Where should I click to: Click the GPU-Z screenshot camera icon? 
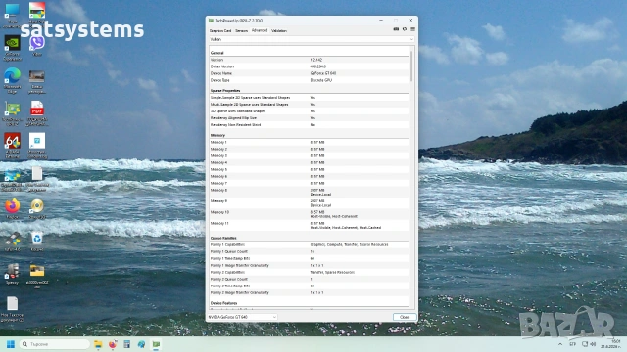click(396, 29)
